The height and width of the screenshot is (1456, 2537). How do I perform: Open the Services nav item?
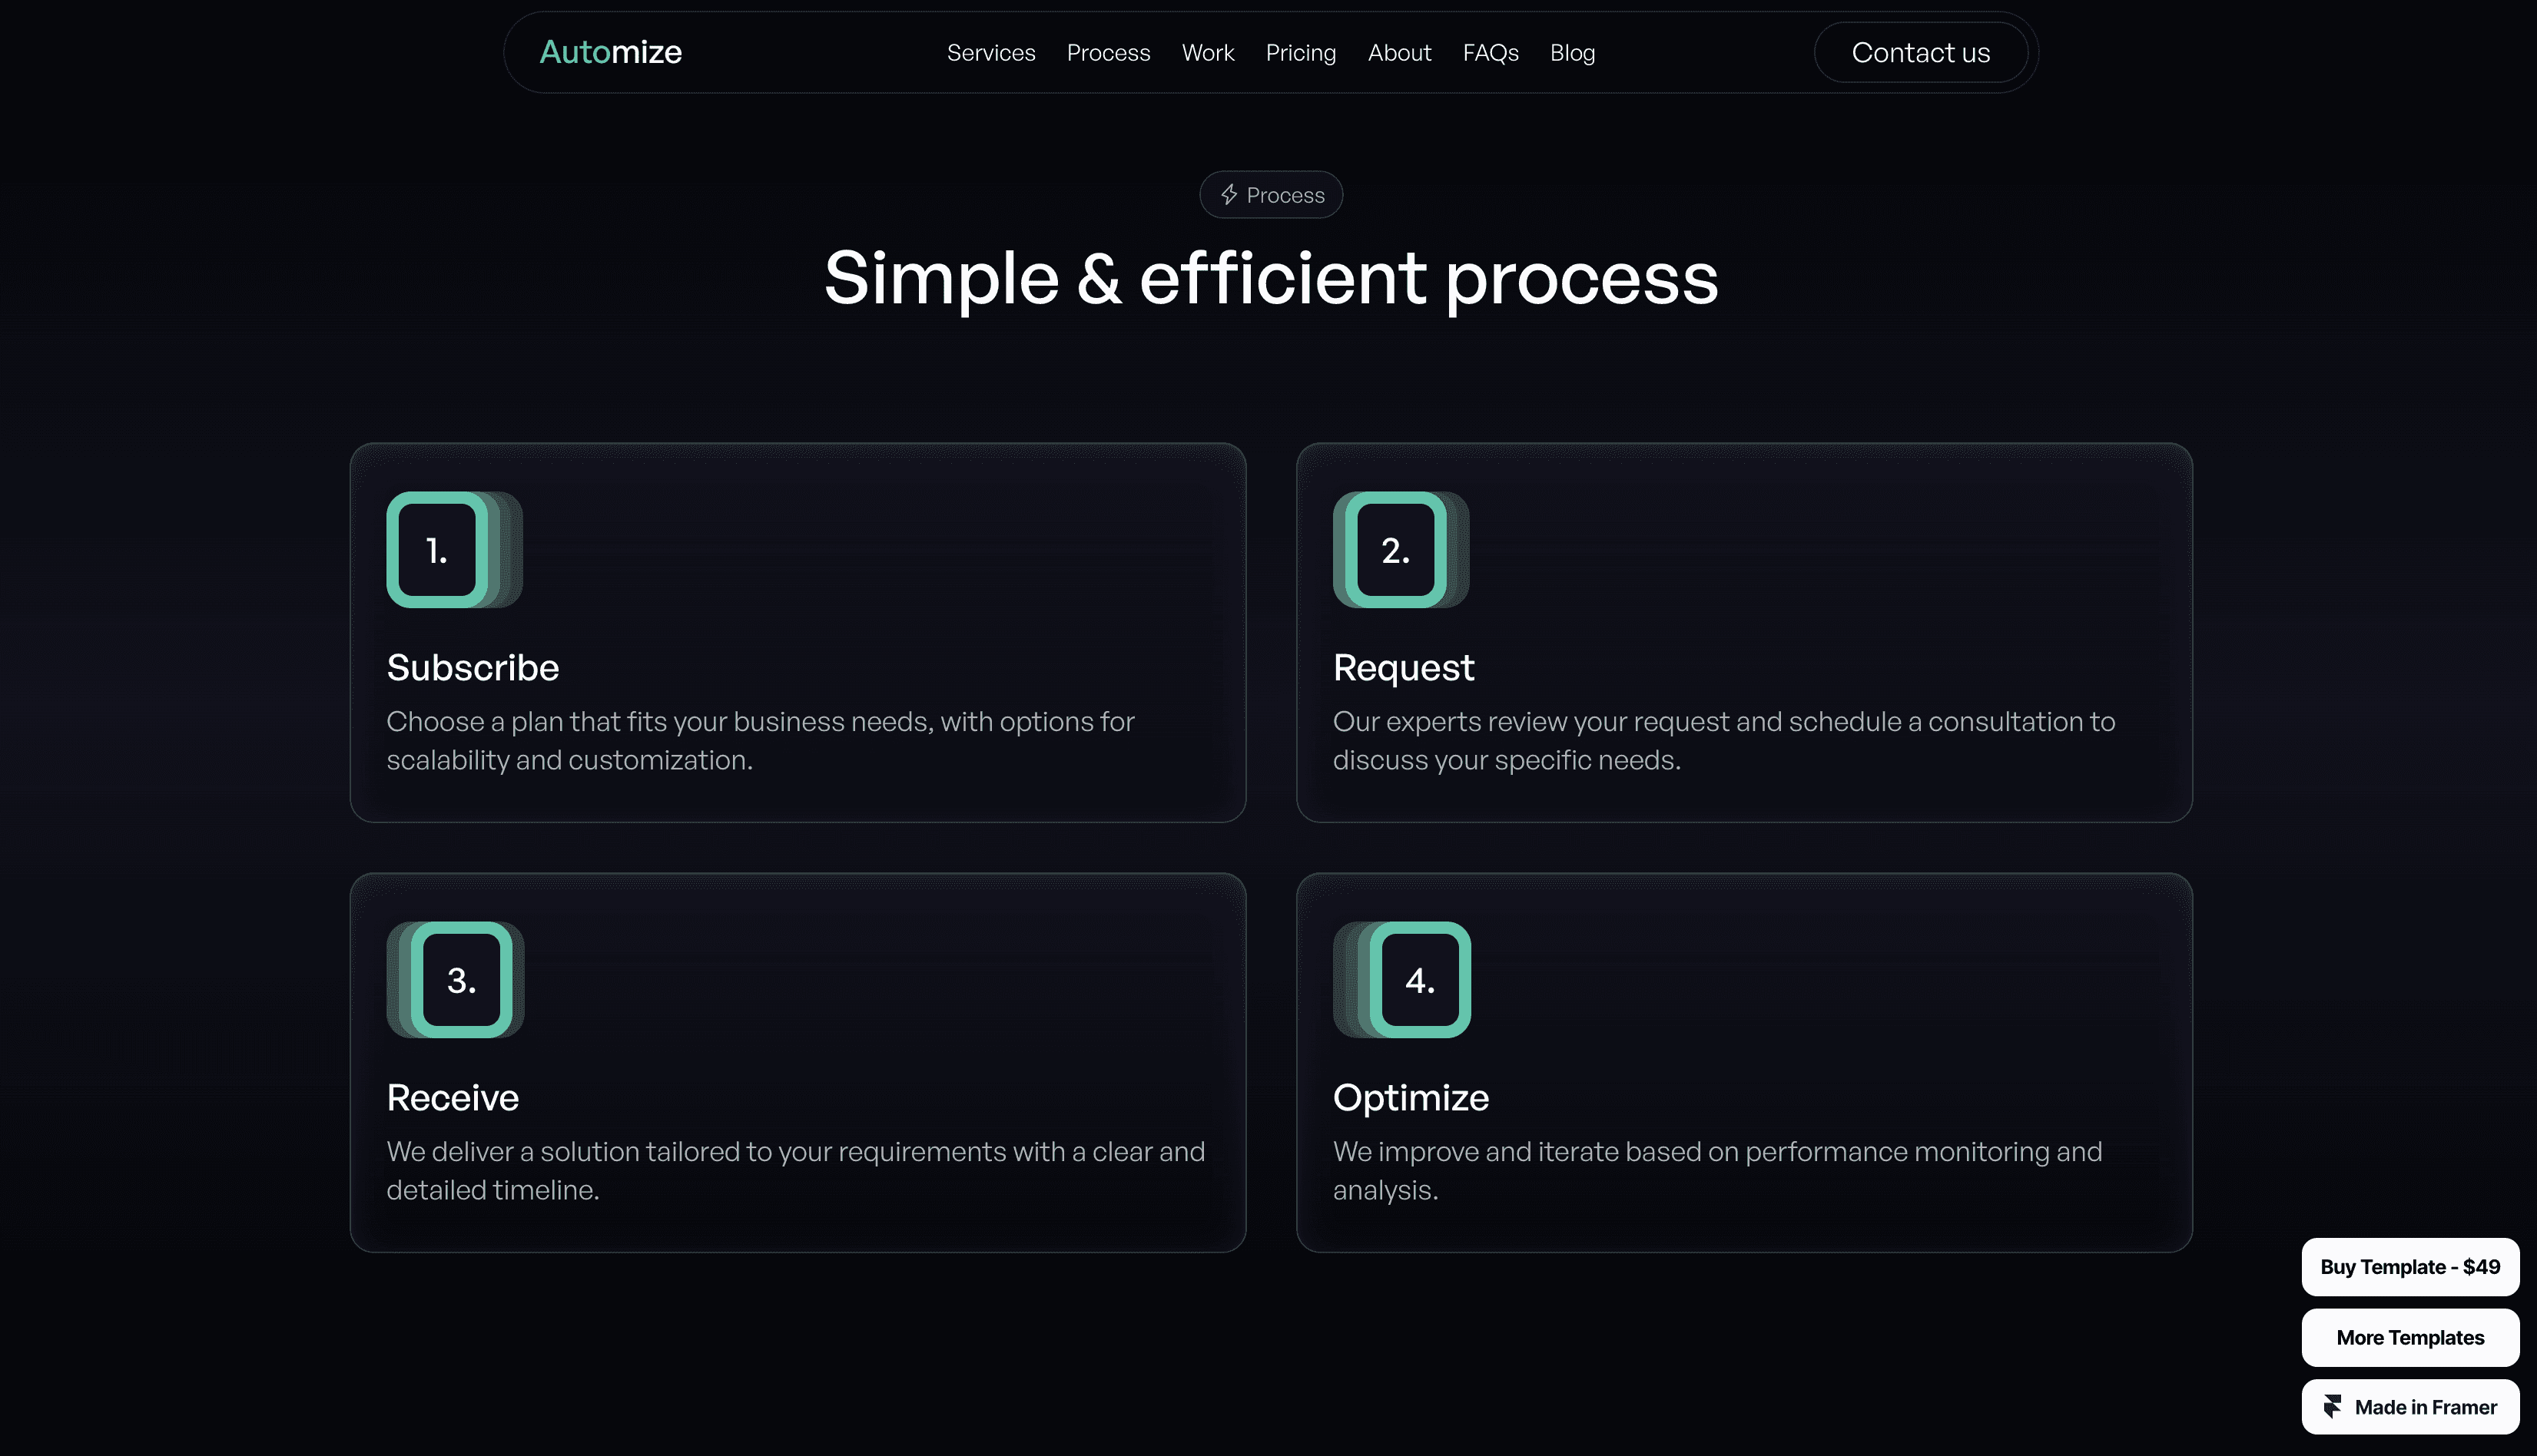(x=990, y=52)
